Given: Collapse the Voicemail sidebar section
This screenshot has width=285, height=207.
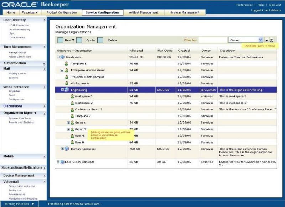Looking at the screenshot, I should pyautogui.click(x=44, y=182).
